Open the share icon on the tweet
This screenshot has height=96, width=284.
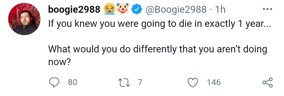[268, 82]
